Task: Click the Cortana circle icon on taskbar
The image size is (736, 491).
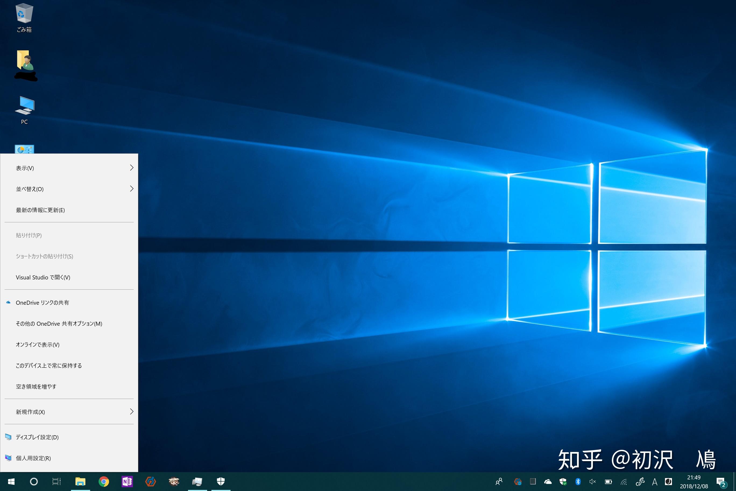Action: (x=34, y=482)
